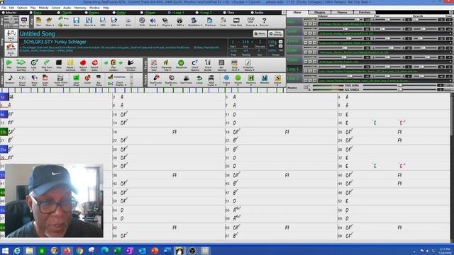Screen dimensions: 454x255
Task: Click the Stop icon
Action: 59,64
